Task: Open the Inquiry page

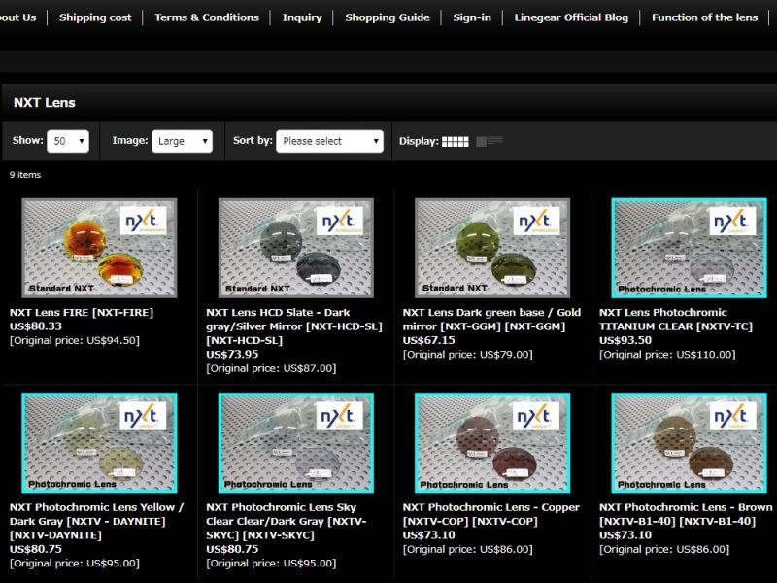Action: (302, 17)
